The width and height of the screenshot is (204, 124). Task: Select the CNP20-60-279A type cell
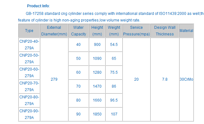click(x=29, y=72)
